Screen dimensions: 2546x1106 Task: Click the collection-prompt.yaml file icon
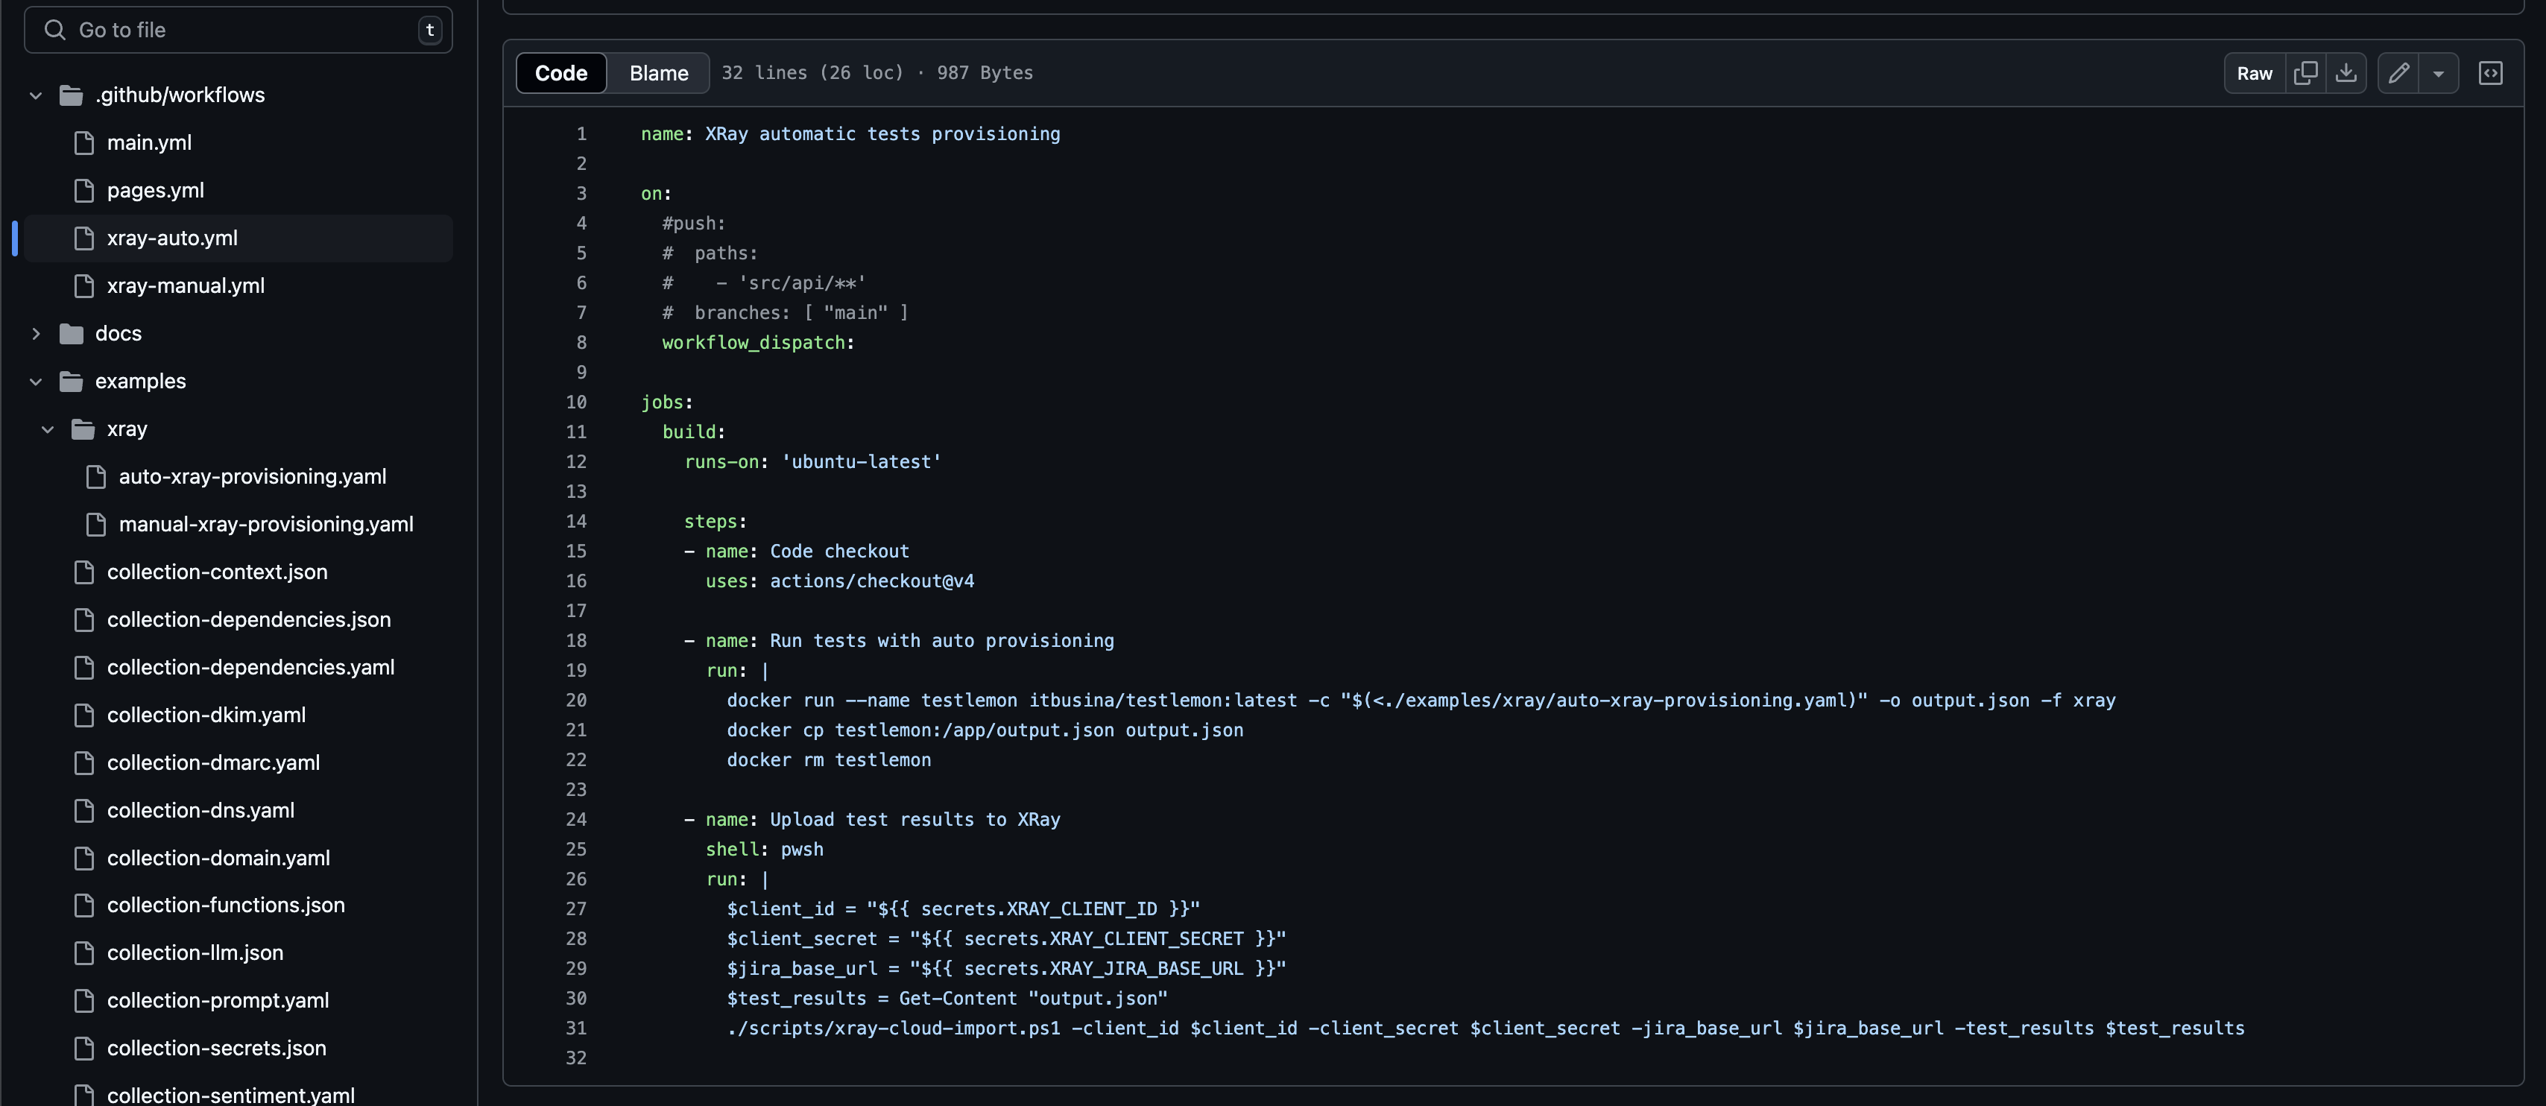click(x=84, y=1000)
